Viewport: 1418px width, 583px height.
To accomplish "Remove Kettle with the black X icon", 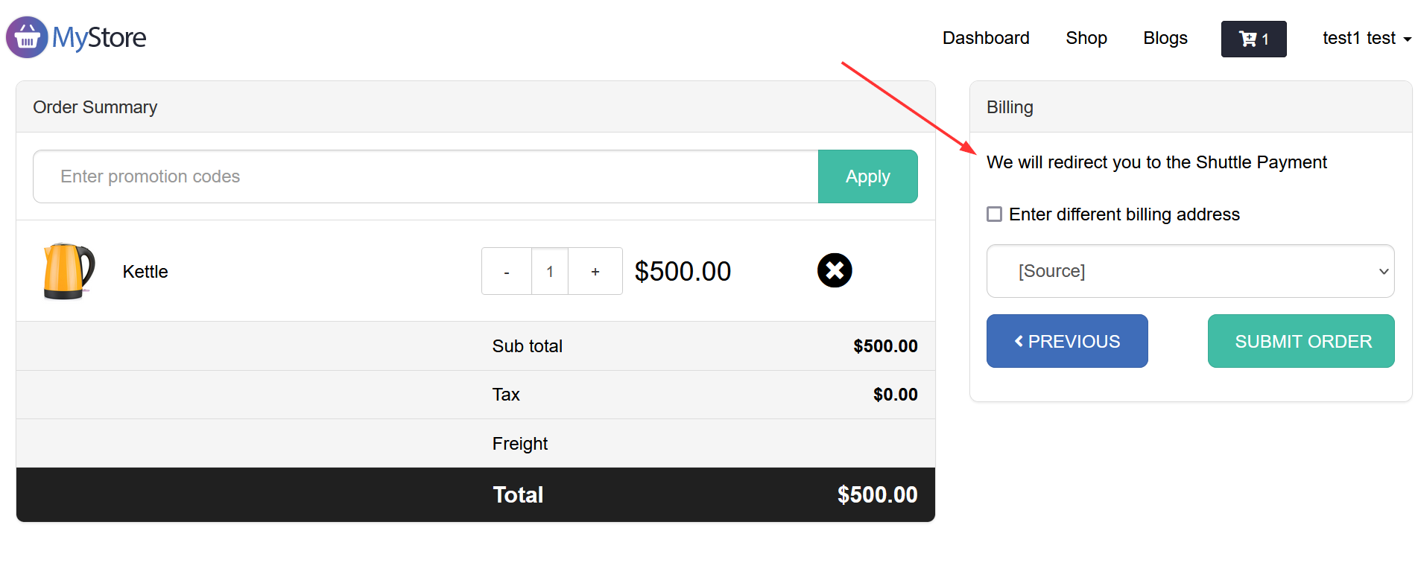I will (835, 270).
